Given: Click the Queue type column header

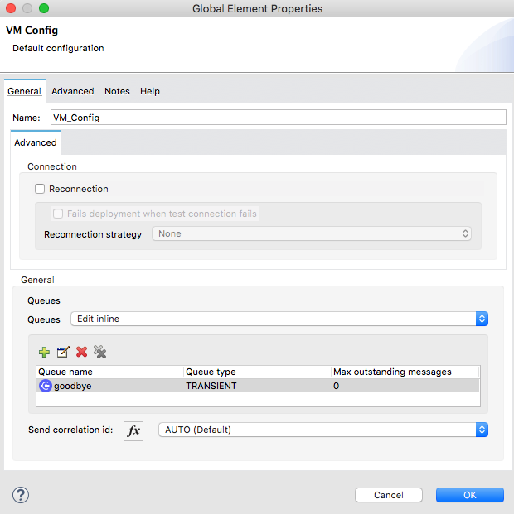Looking at the screenshot, I should pos(257,372).
